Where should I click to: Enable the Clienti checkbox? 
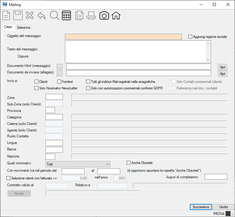[x=36, y=82]
